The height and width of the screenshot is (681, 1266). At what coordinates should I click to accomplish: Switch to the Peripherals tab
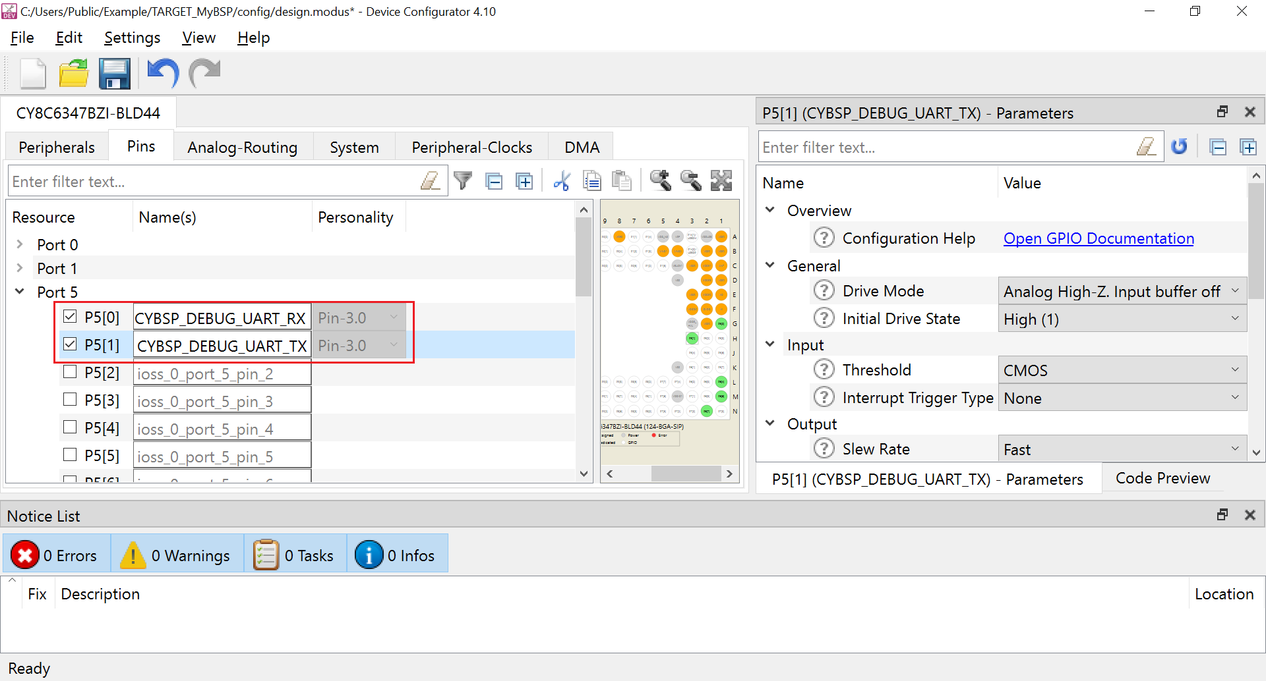point(57,147)
